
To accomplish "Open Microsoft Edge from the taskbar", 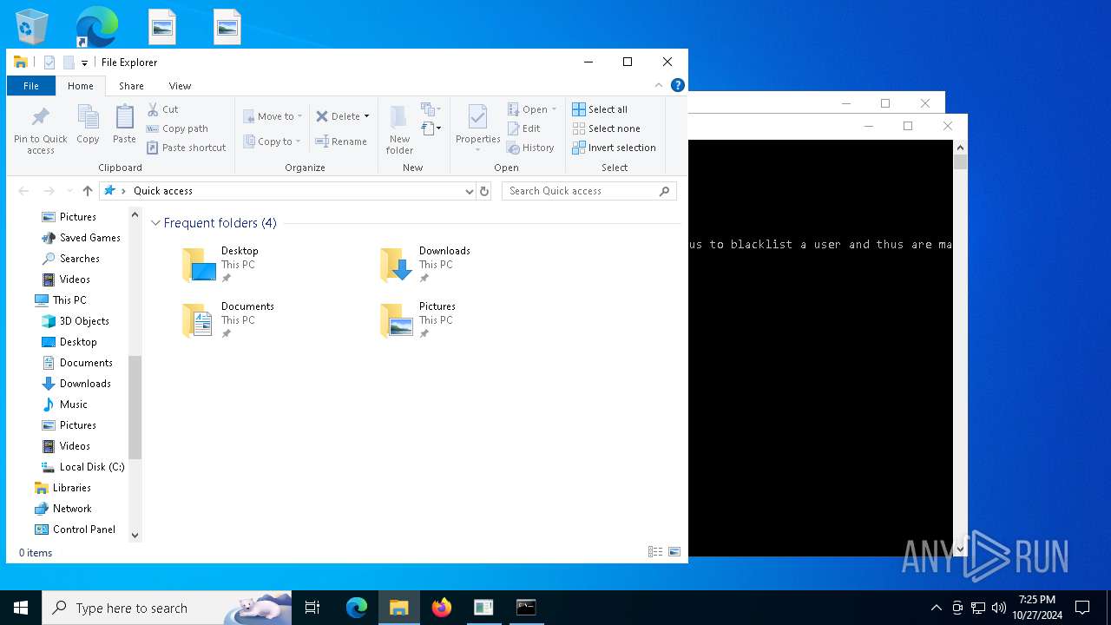I will pyautogui.click(x=357, y=608).
